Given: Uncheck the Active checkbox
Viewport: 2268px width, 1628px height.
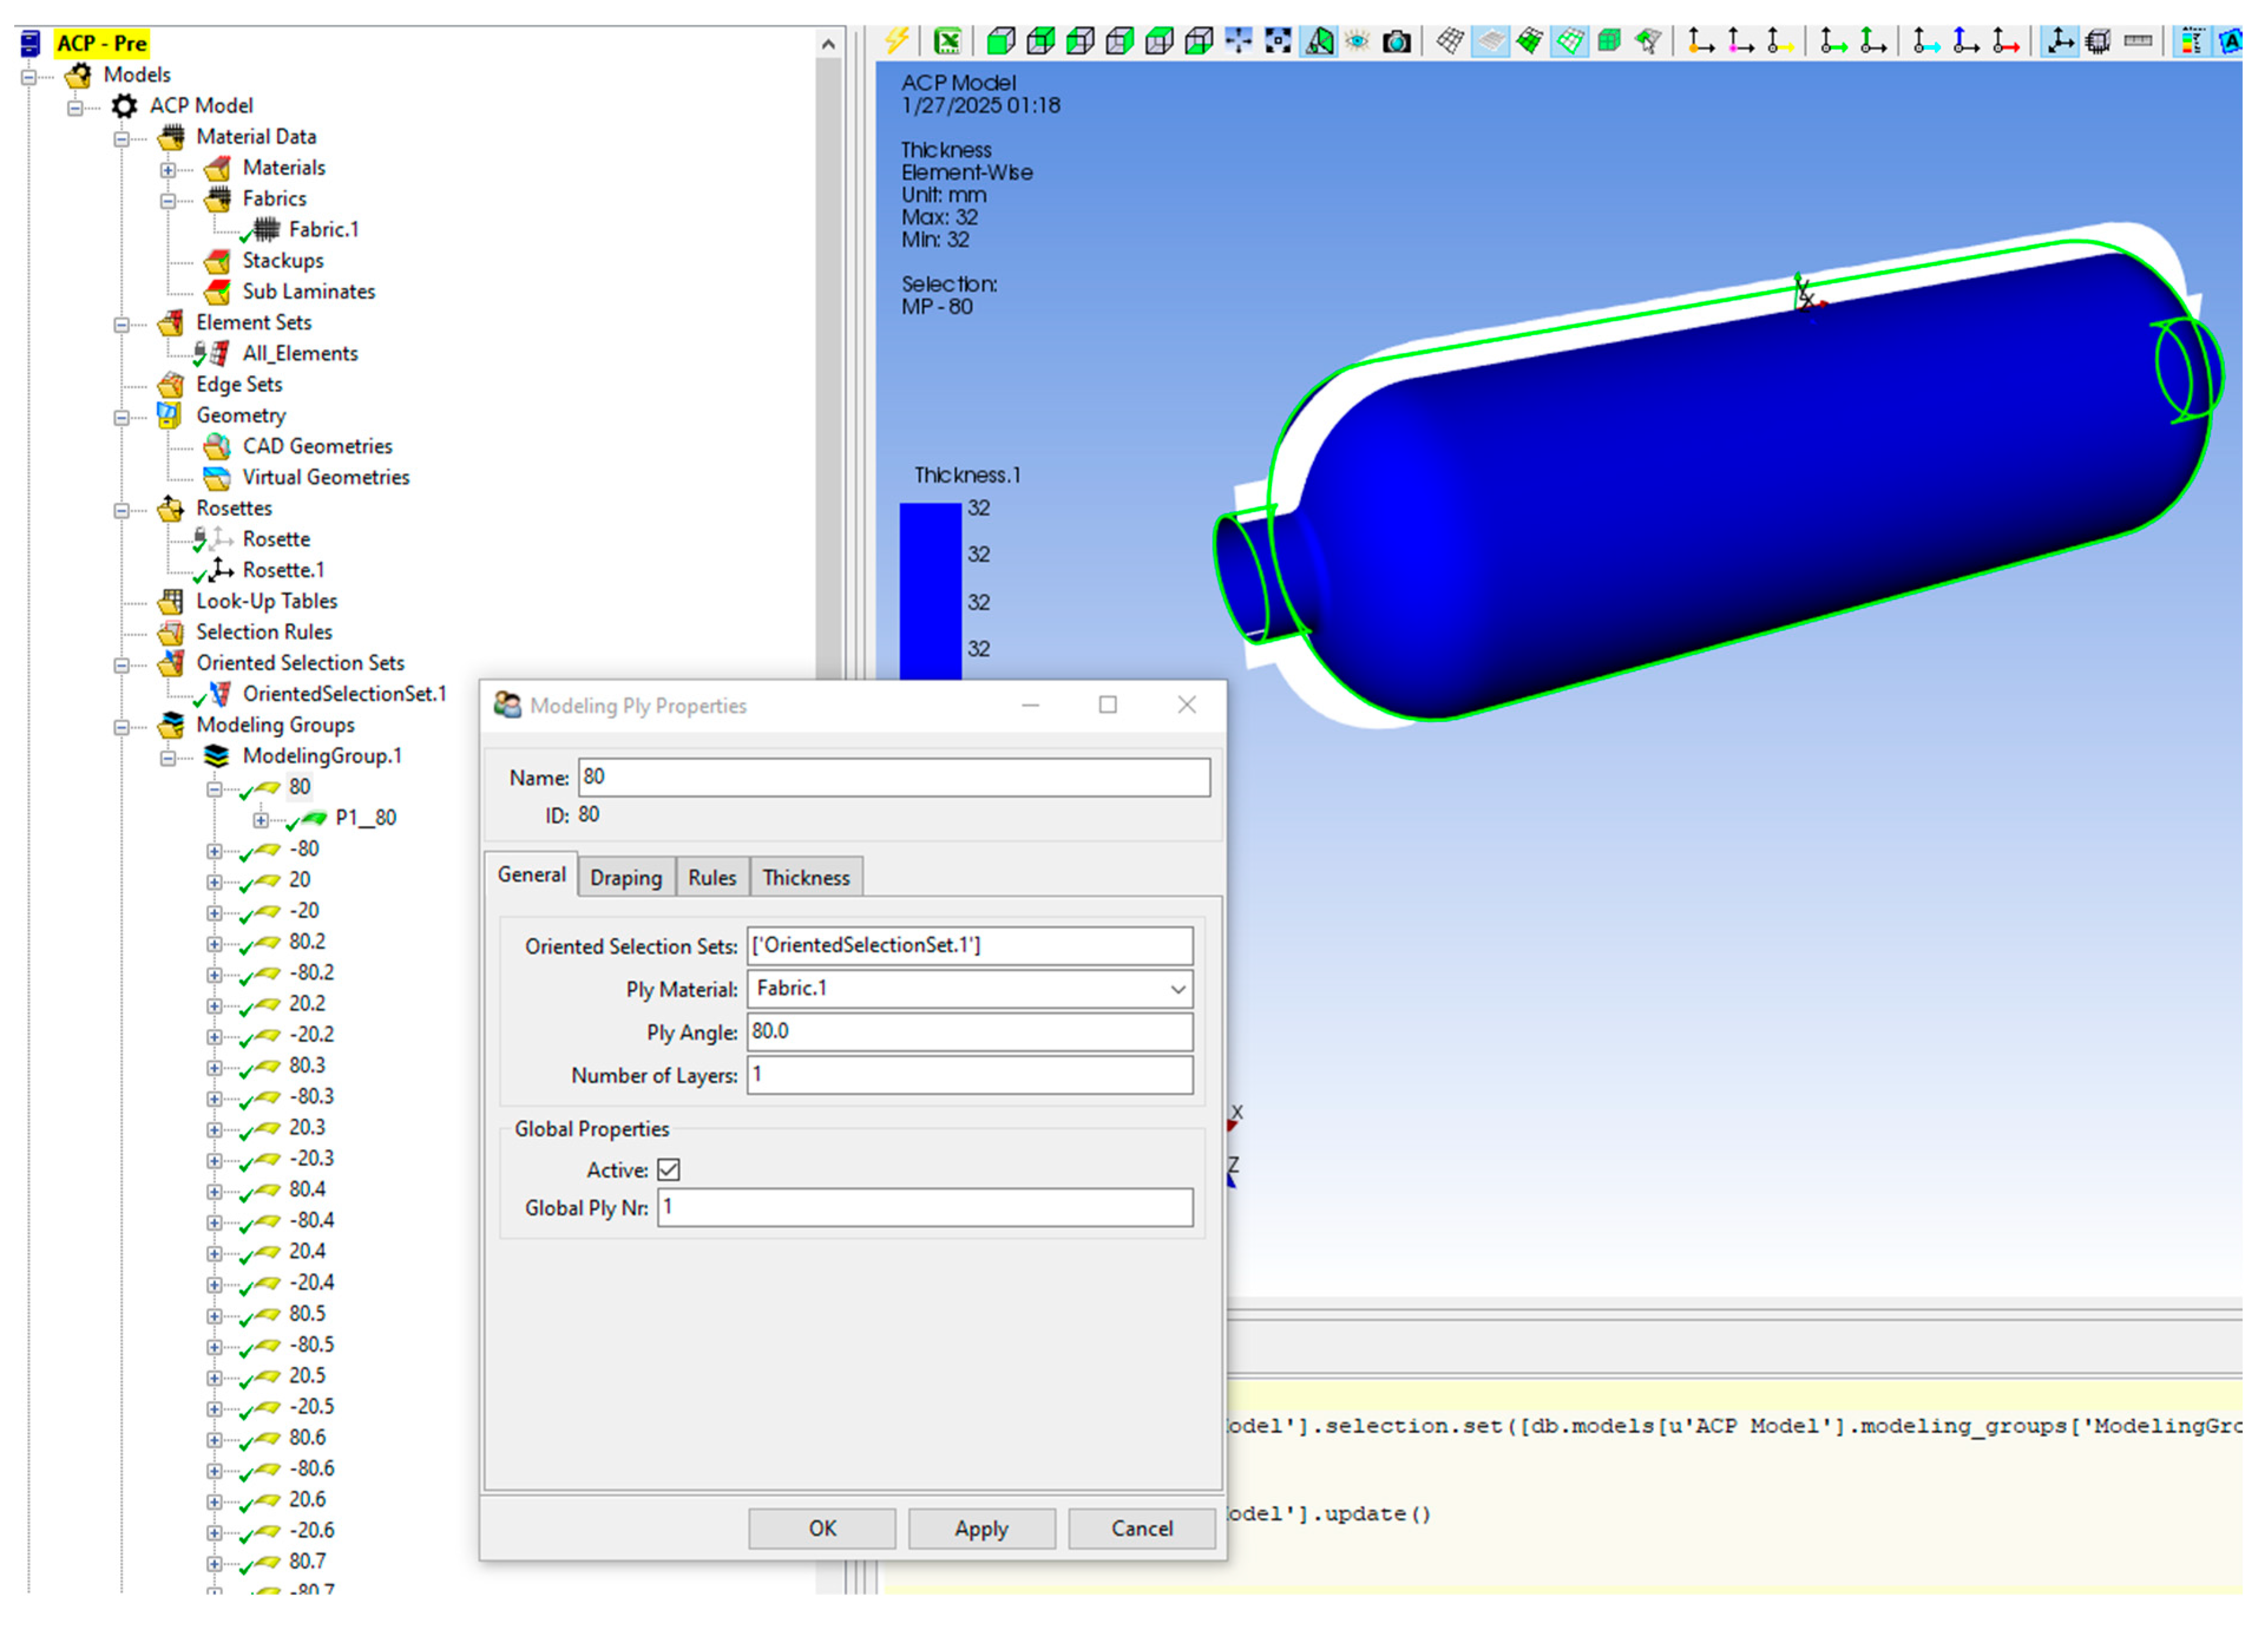Looking at the screenshot, I should 669,1169.
